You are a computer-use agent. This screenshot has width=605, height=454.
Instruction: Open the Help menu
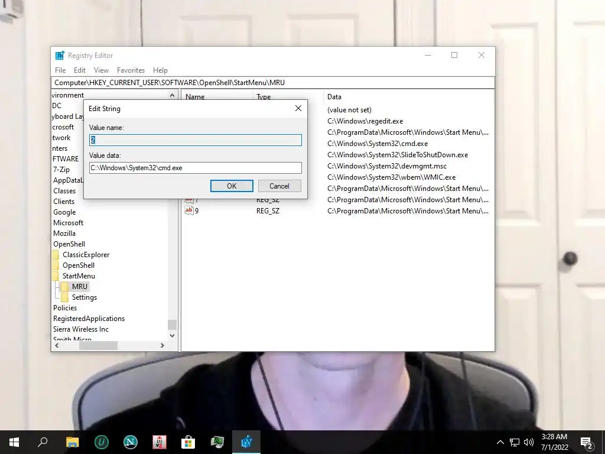pyautogui.click(x=160, y=70)
